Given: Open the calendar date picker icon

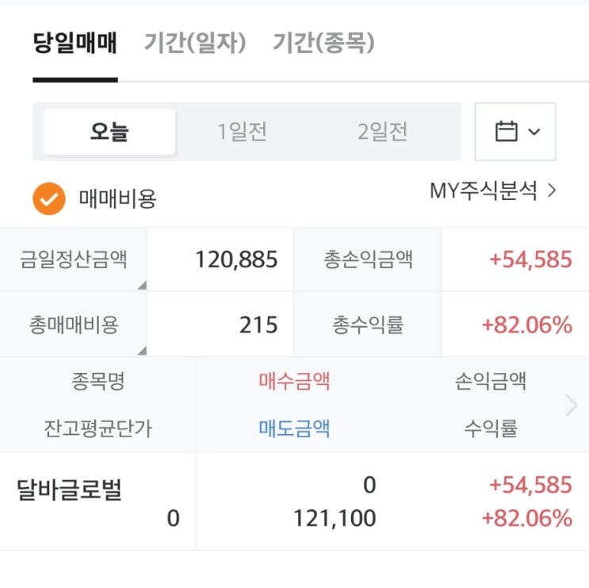Looking at the screenshot, I should pyautogui.click(x=506, y=131).
